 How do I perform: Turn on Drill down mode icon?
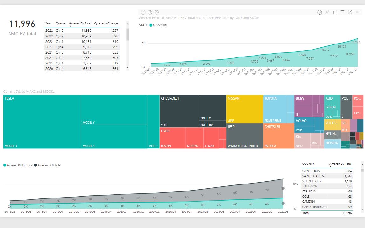pyautogui.click(x=320, y=12)
